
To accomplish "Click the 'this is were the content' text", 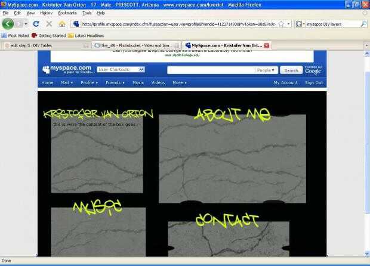I will (x=94, y=124).
